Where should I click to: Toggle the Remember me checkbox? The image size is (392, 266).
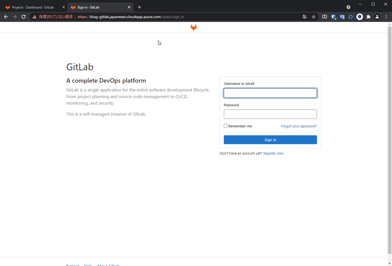pyautogui.click(x=225, y=126)
